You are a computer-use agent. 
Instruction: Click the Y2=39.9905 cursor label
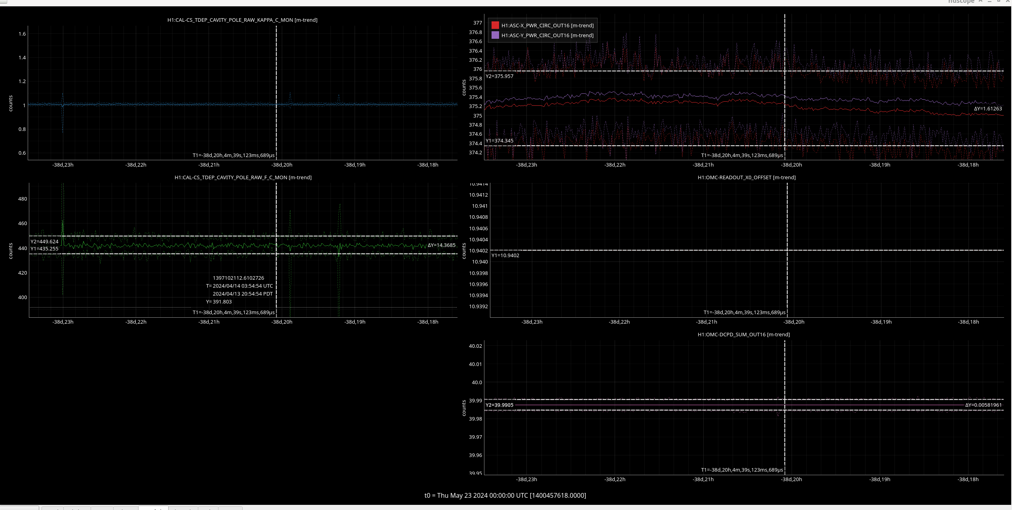pyautogui.click(x=499, y=405)
